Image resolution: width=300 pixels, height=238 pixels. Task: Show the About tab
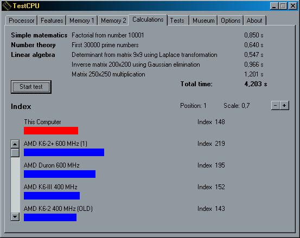click(254, 21)
